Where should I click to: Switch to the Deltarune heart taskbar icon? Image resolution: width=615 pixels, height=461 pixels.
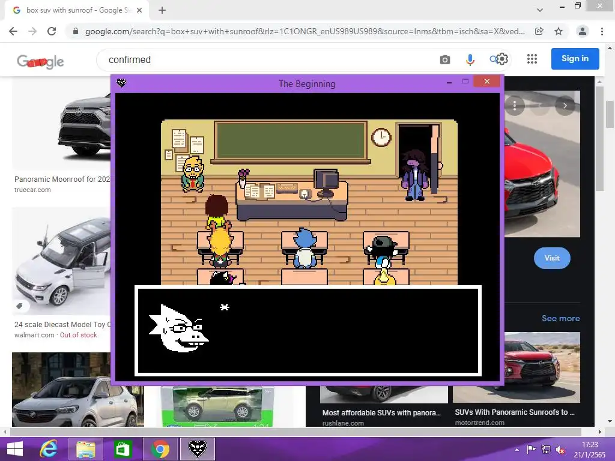[x=197, y=449]
